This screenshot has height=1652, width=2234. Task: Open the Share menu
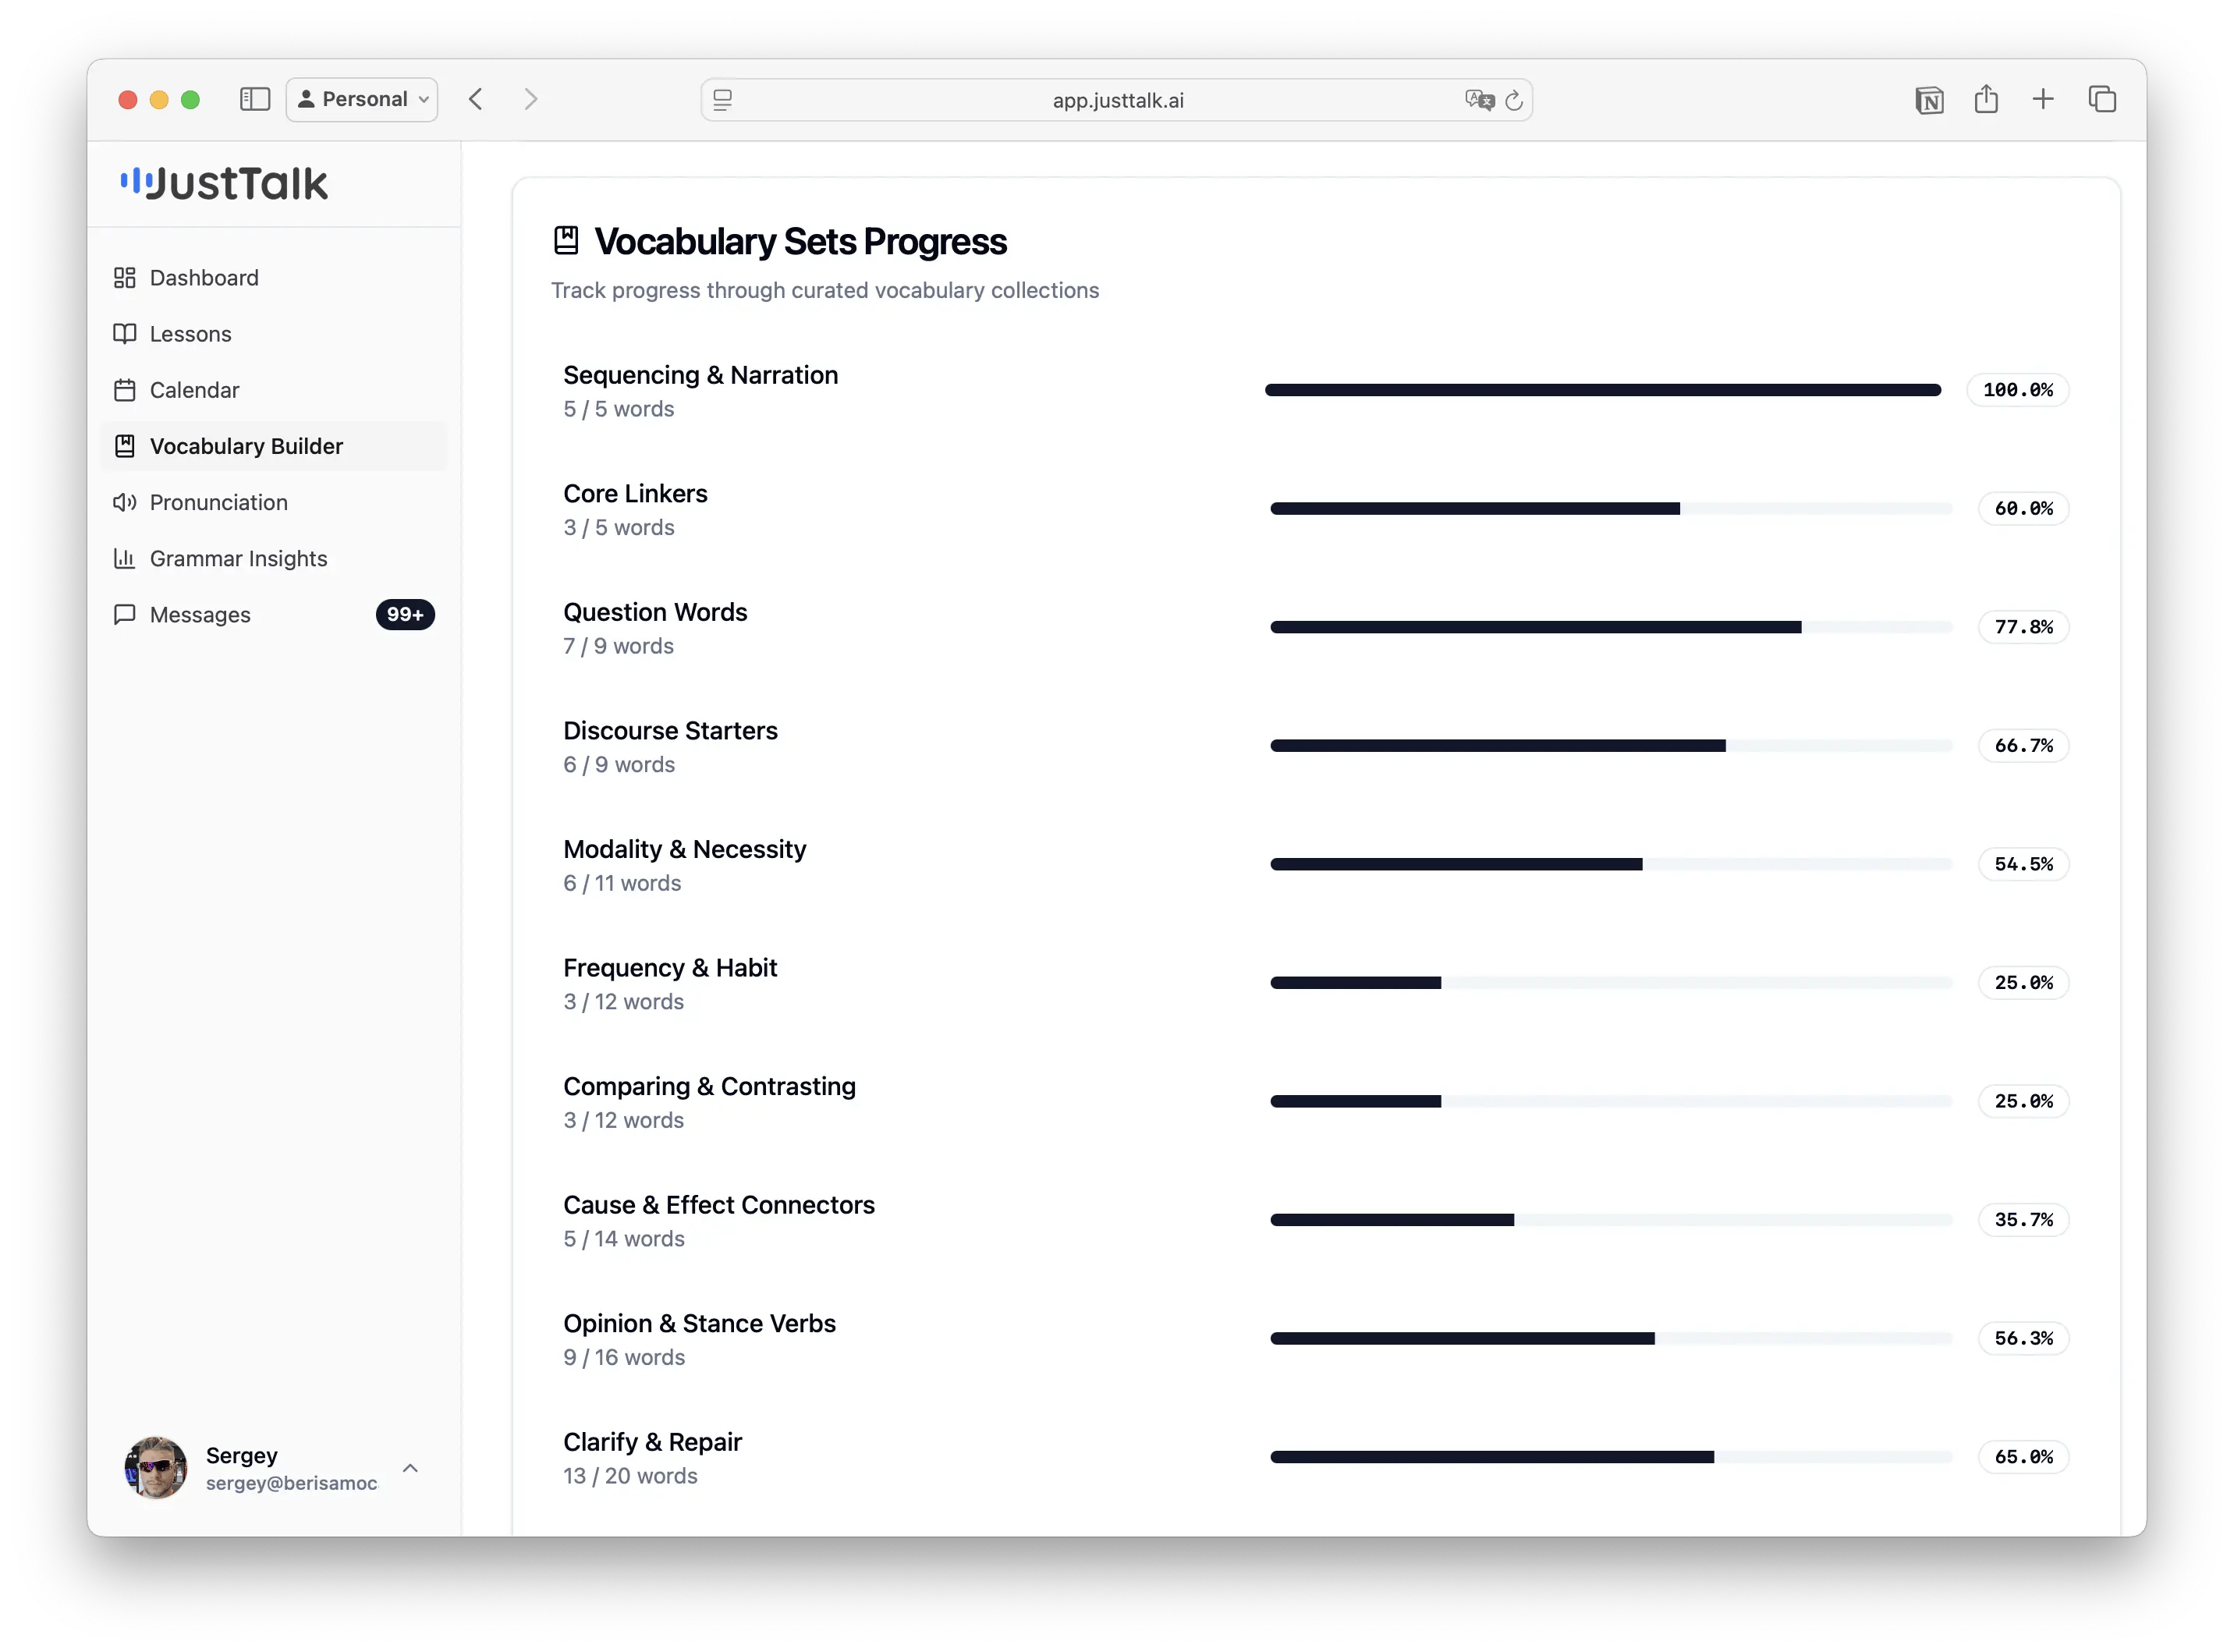tap(1985, 99)
